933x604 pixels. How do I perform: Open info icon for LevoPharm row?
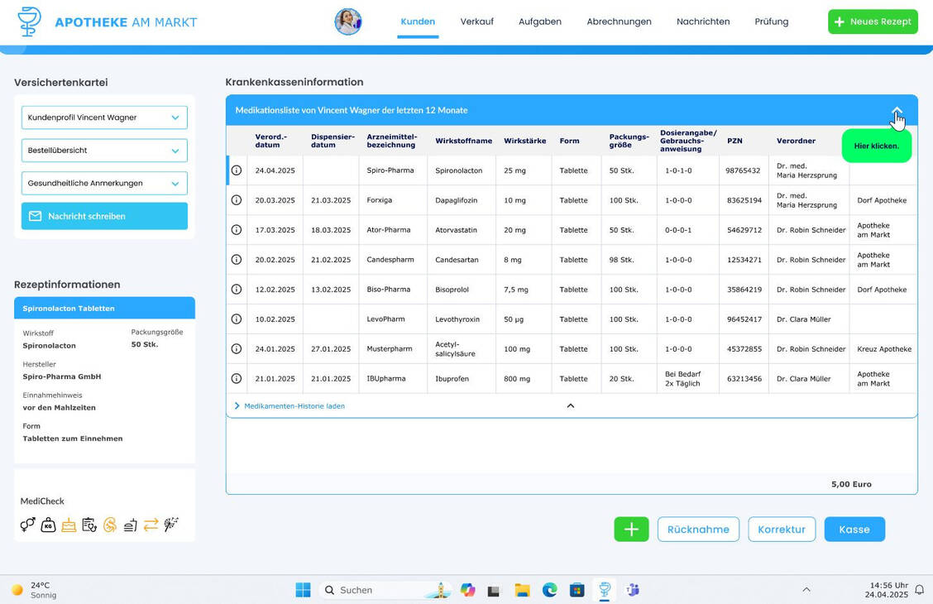pos(237,319)
